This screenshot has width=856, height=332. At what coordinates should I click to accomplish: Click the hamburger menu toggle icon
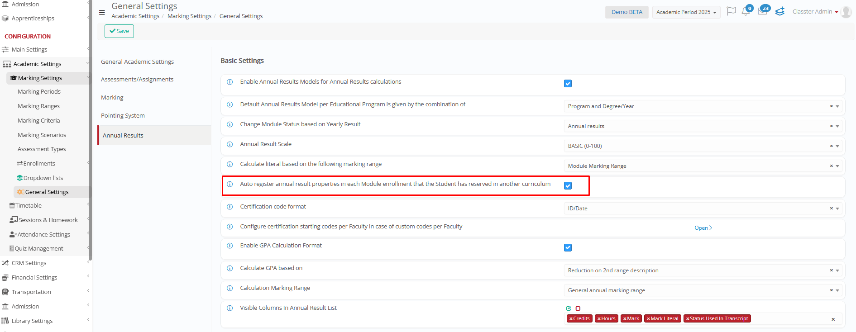click(102, 13)
